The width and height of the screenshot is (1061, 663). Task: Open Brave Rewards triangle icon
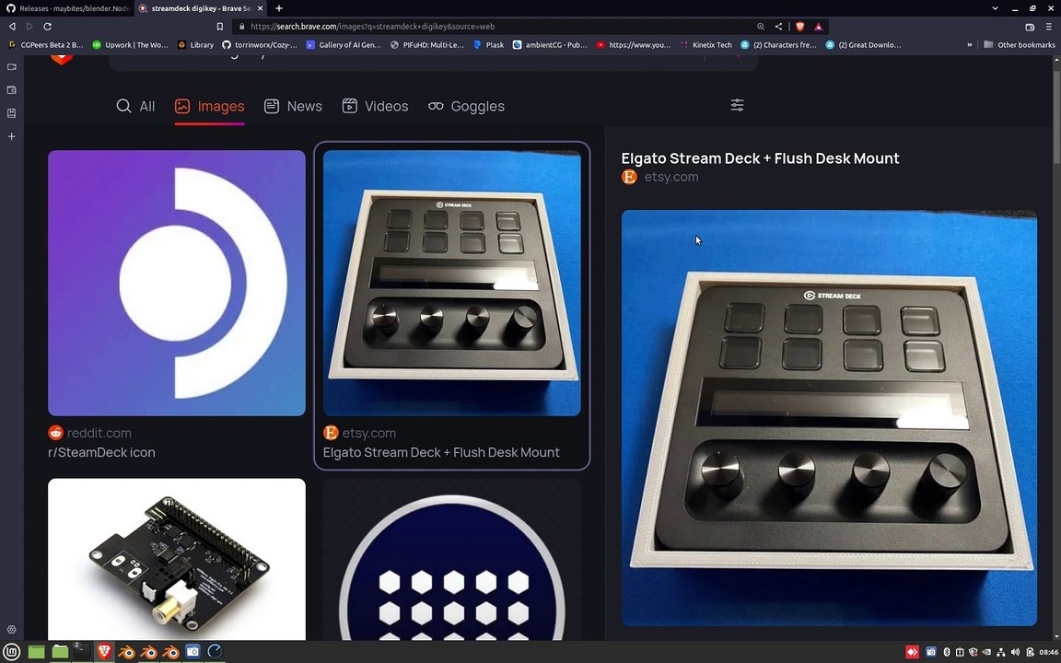(819, 27)
